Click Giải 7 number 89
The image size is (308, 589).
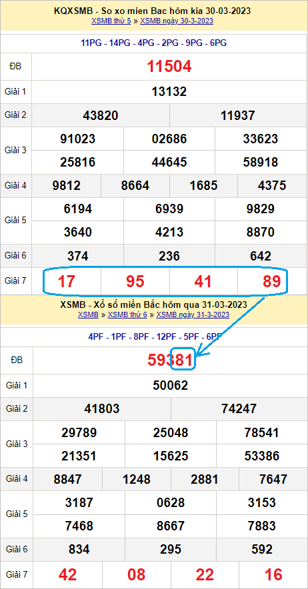pos(272,281)
